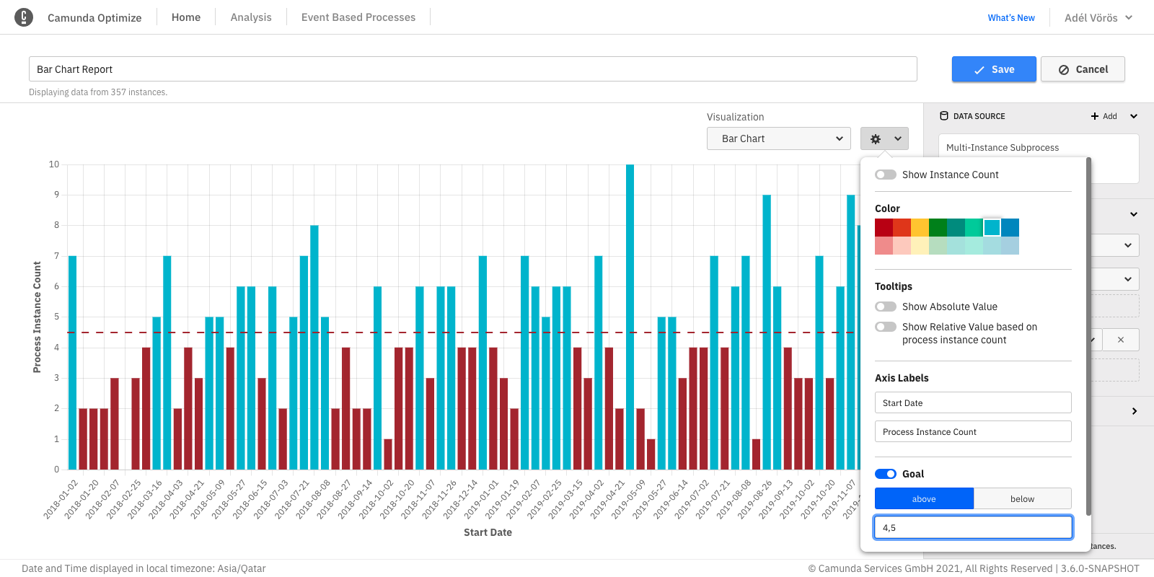This screenshot has height=577, width=1154.
Task: Click the Camunda logo icon
Action: (24, 17)
